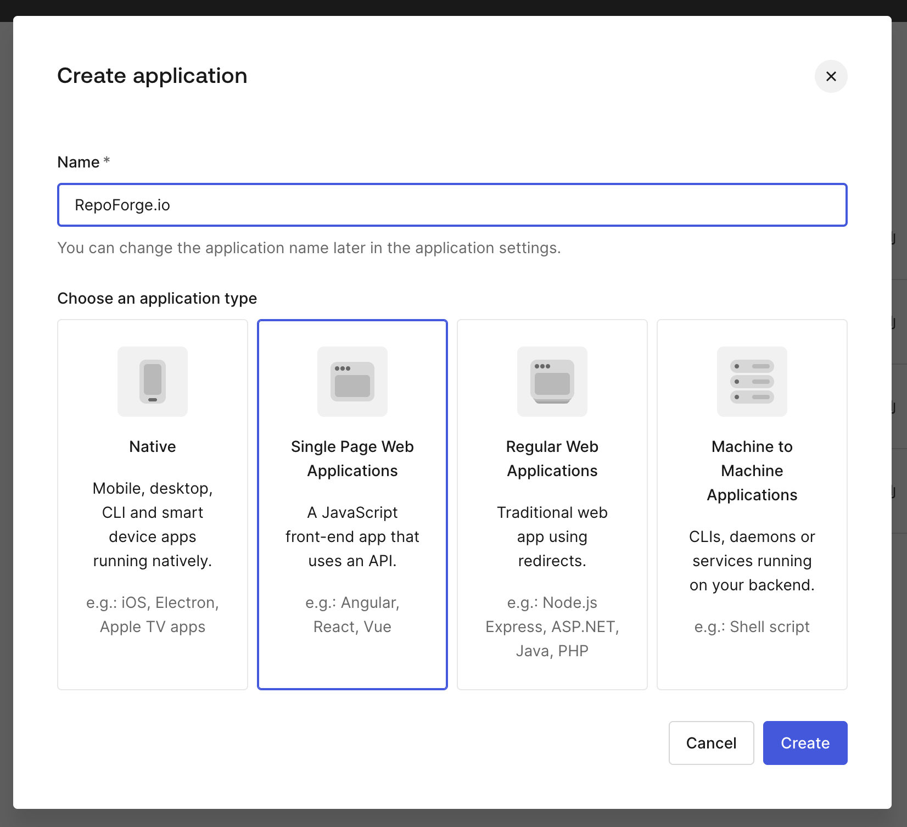Click the 'Create application' dialog title
The width and height of the screenshot is (907, 827).
point(152,76)
